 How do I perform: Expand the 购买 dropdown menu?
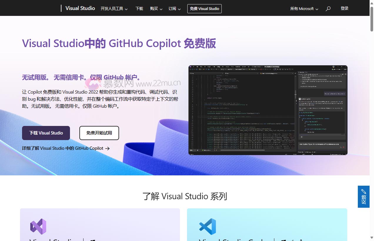pyautogui.click(x=156, y=9)
